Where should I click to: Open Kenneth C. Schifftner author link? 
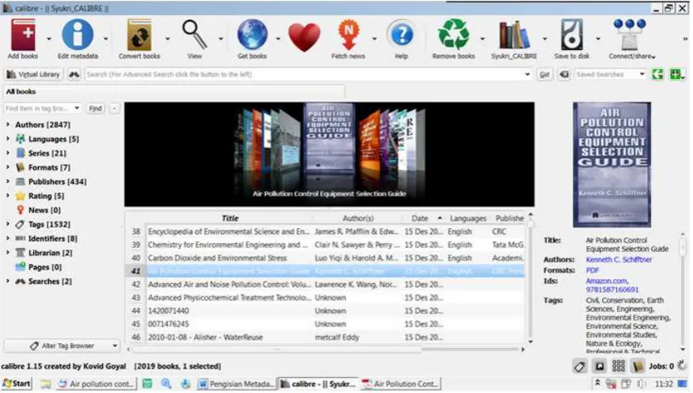619,260
